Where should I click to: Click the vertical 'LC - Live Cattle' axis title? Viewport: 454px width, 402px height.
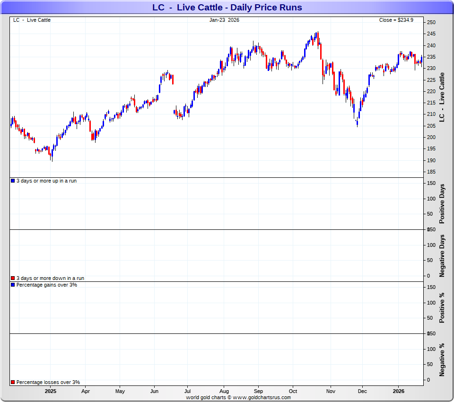click(x=442, y=97)
